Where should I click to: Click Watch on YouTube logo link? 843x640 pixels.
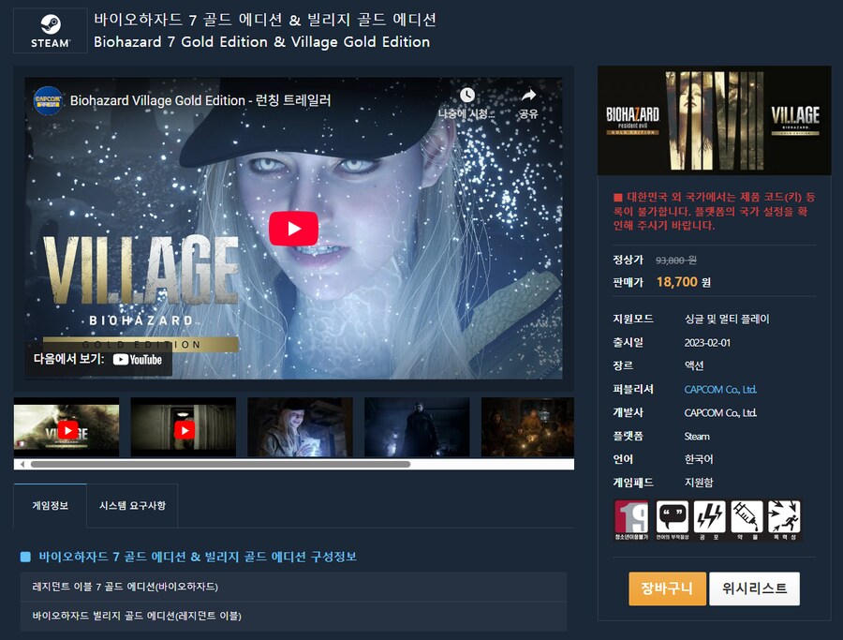pos(138,360)
